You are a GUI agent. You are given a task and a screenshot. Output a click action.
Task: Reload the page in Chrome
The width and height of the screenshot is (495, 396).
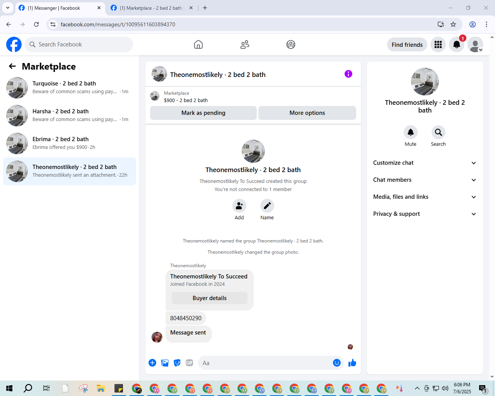36,24
